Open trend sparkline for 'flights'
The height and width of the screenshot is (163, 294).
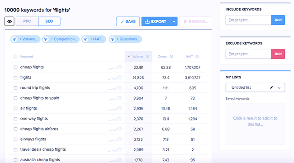pos(115,77)
